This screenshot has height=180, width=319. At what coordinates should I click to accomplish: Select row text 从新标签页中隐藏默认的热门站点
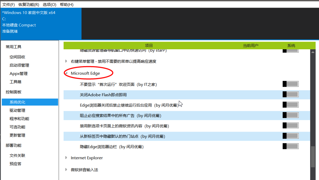click(x=123, y=136)
